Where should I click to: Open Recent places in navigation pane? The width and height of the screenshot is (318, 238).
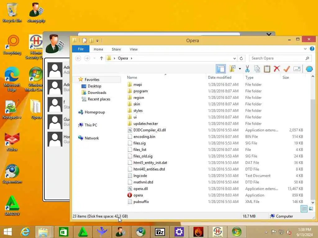tap(99, 99)
